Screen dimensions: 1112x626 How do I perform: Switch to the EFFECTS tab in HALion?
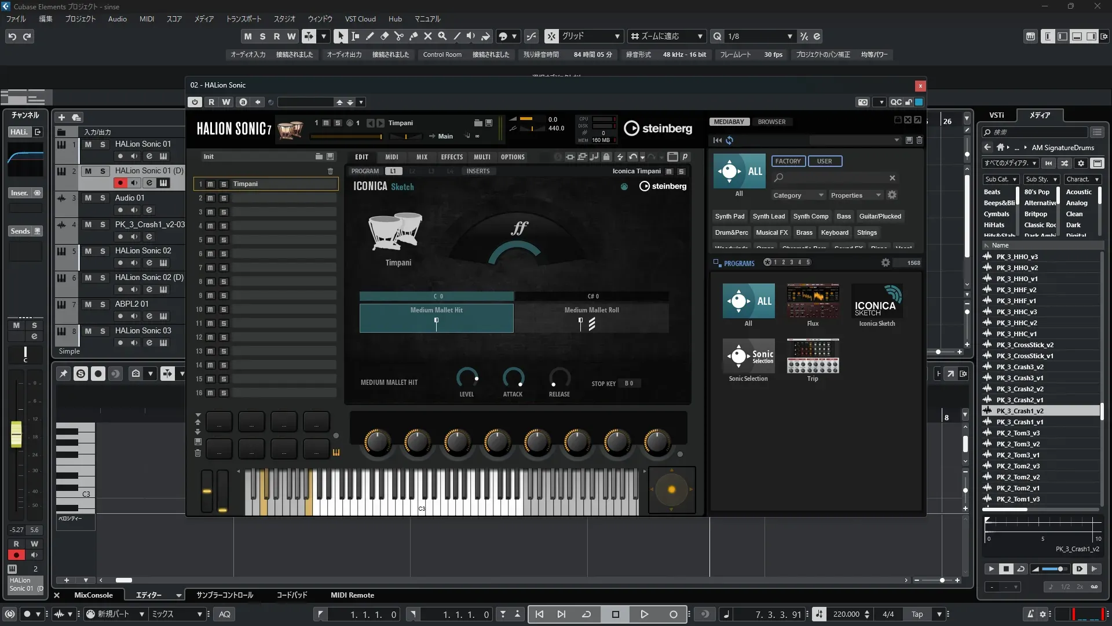click(x=452, y=157)
